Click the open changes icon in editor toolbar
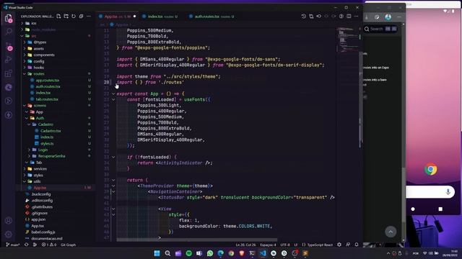 coord(311,17)
